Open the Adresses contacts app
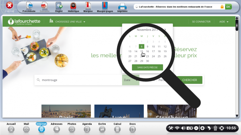The width and height of the screenshot is (241, 135). (x=57, y=128)
